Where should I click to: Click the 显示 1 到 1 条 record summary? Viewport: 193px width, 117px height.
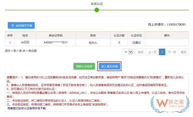tap(21, 51)
